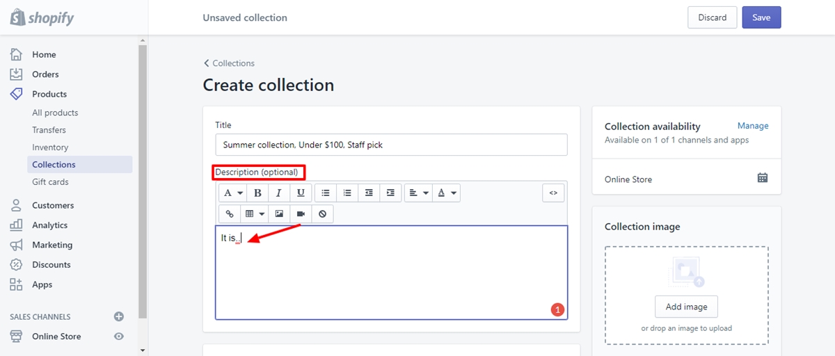Click the Home house icon
835x356 pixels.
(x=16, y=54)
